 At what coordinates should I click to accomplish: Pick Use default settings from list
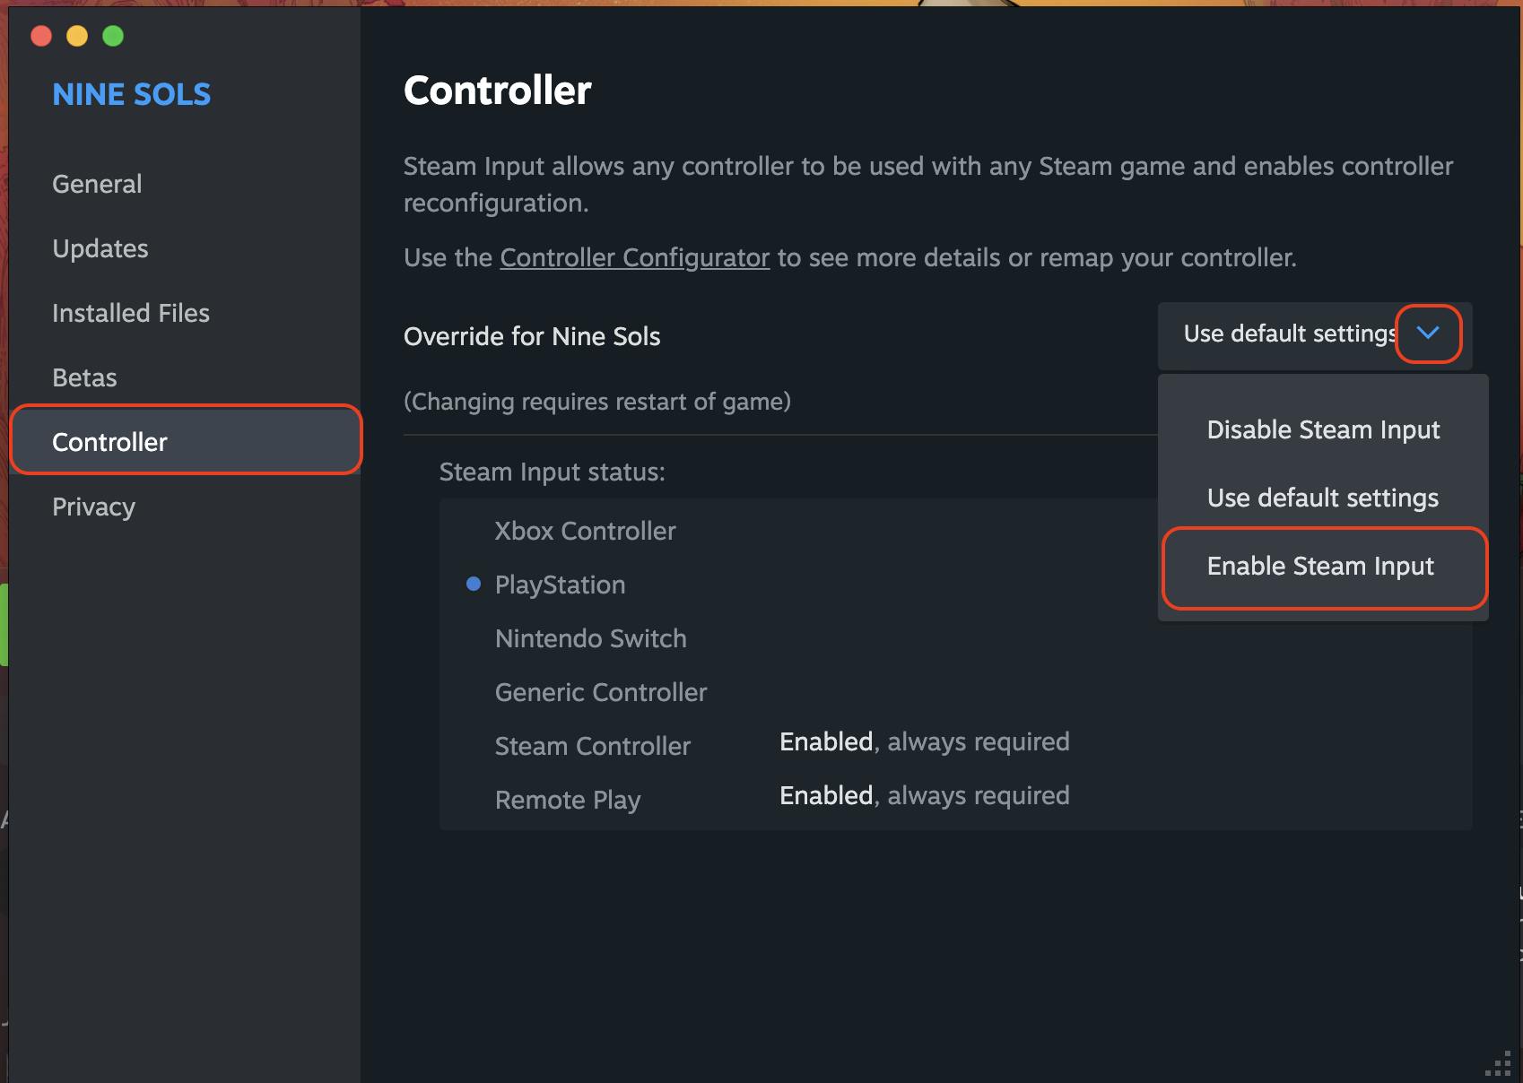click(x=1323, y=498)
